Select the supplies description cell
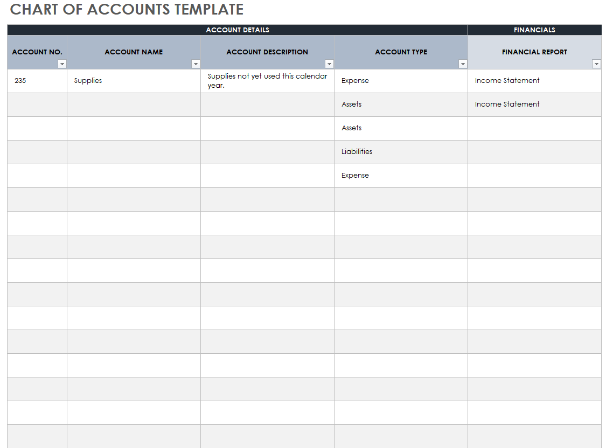606x448 pixels. coord(267,80)
